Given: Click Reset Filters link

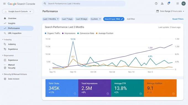Looking at the screenshot, I should click(x=178, y=19).
